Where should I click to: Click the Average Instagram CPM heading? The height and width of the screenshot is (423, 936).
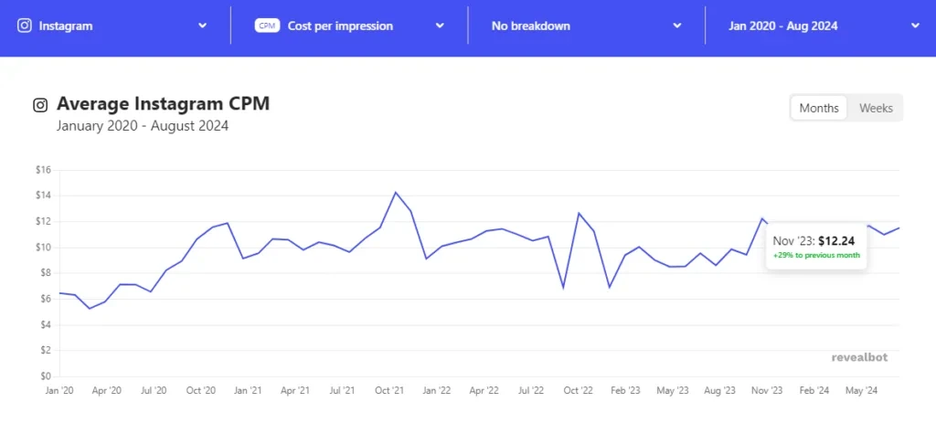(x=163, y=104)
